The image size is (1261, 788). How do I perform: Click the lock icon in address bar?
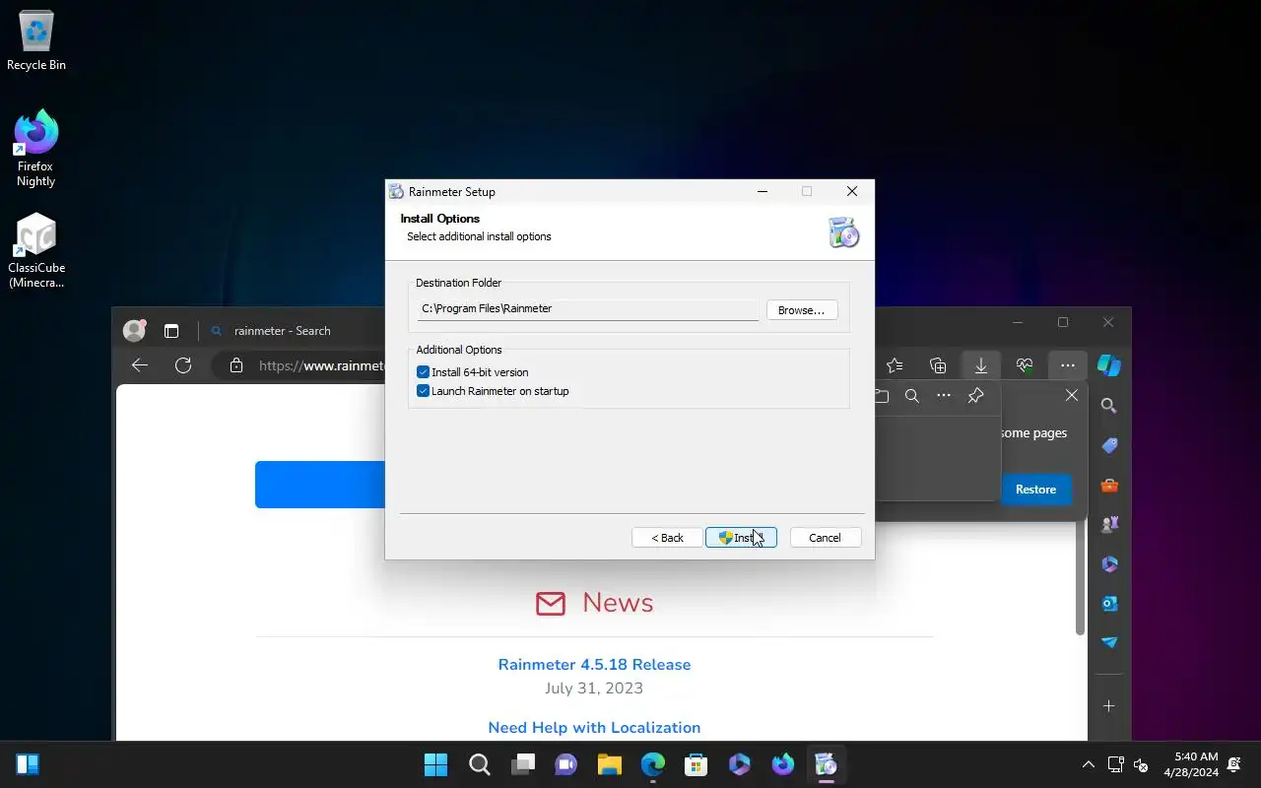[235, 365]
